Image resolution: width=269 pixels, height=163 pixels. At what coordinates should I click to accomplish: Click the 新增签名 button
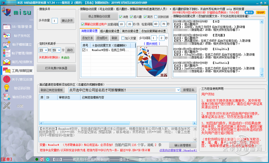[189, 90]
